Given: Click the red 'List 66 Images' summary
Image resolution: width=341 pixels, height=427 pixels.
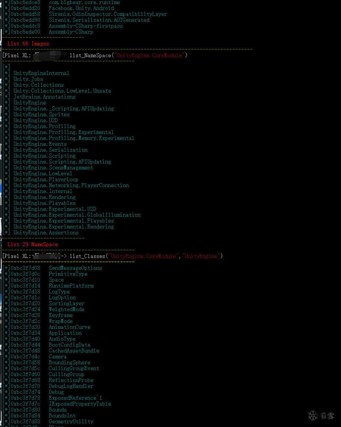Looking at the screenshot, I should [x=28, y=44].
